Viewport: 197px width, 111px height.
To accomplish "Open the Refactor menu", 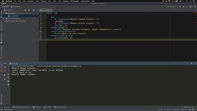I will pos(44,1).
